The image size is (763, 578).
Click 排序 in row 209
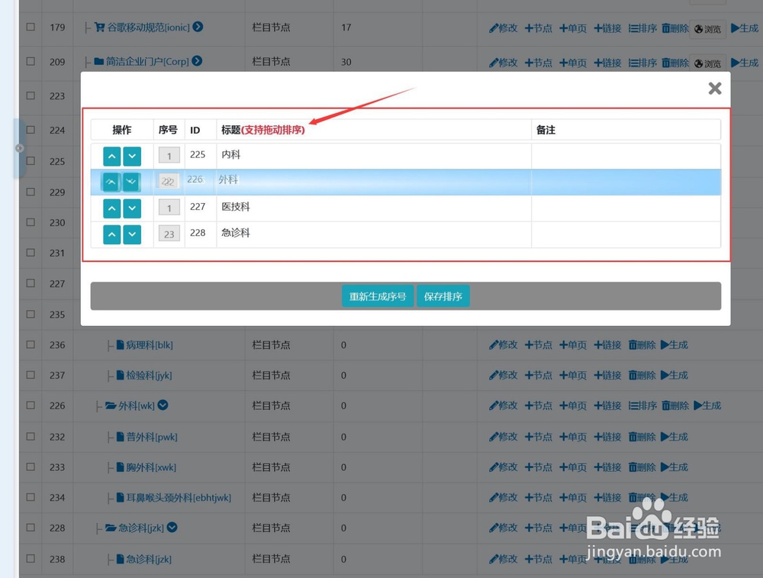click(x=642, y=63)
